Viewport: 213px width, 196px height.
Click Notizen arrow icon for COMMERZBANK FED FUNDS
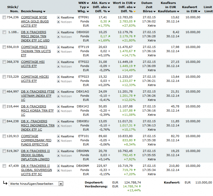[x=58, y=141]
